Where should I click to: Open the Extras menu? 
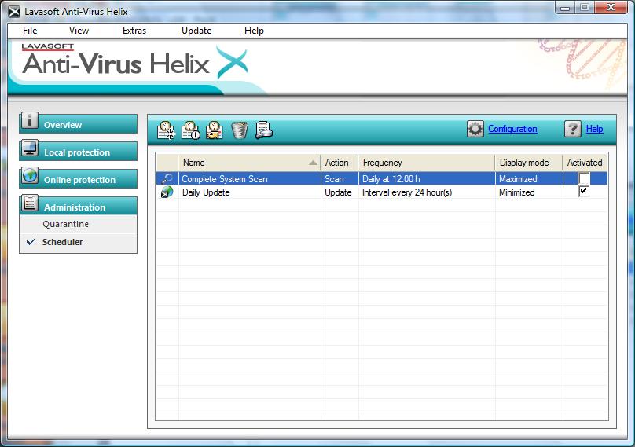pos(134,31)
